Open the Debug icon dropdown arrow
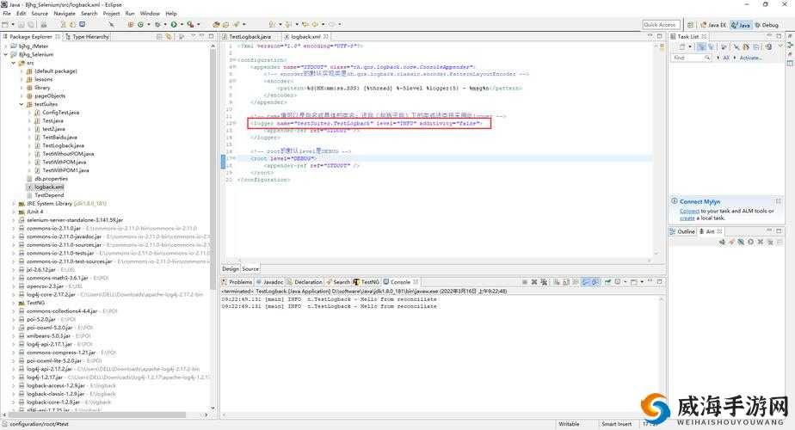This screenshot has width=795, height=430. pos(165,24)
